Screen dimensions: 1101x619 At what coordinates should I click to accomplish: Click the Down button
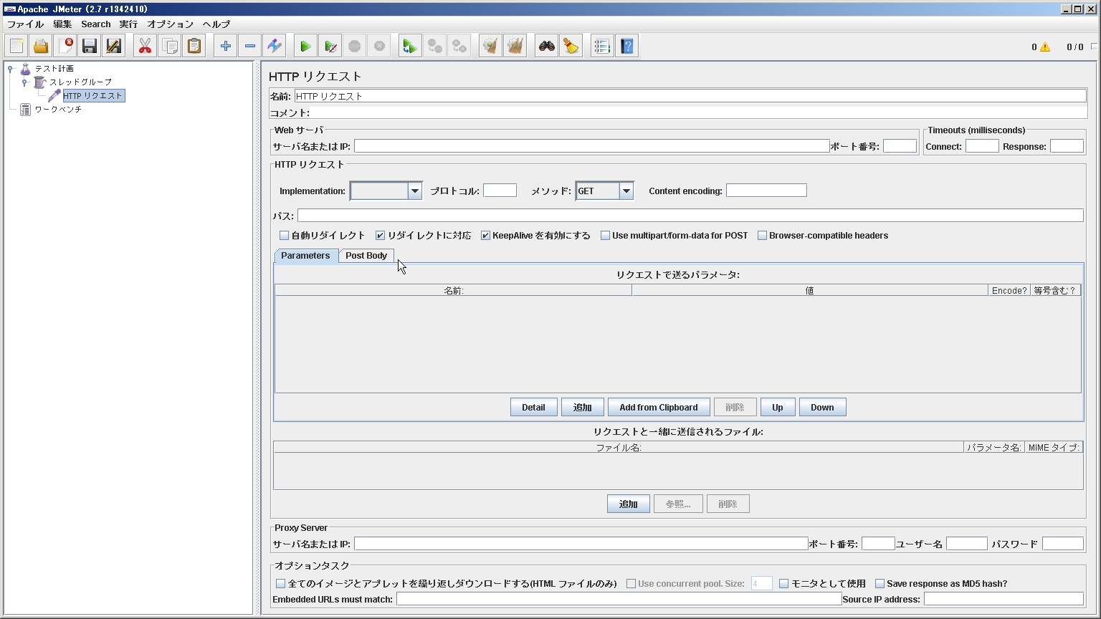[x=822, y=408]
